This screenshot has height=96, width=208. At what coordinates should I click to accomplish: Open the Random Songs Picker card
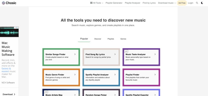(101, 92)
